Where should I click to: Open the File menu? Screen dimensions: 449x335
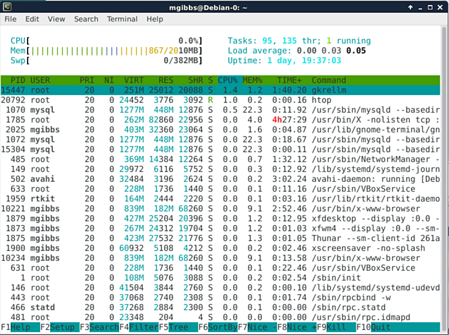(10, 19)
